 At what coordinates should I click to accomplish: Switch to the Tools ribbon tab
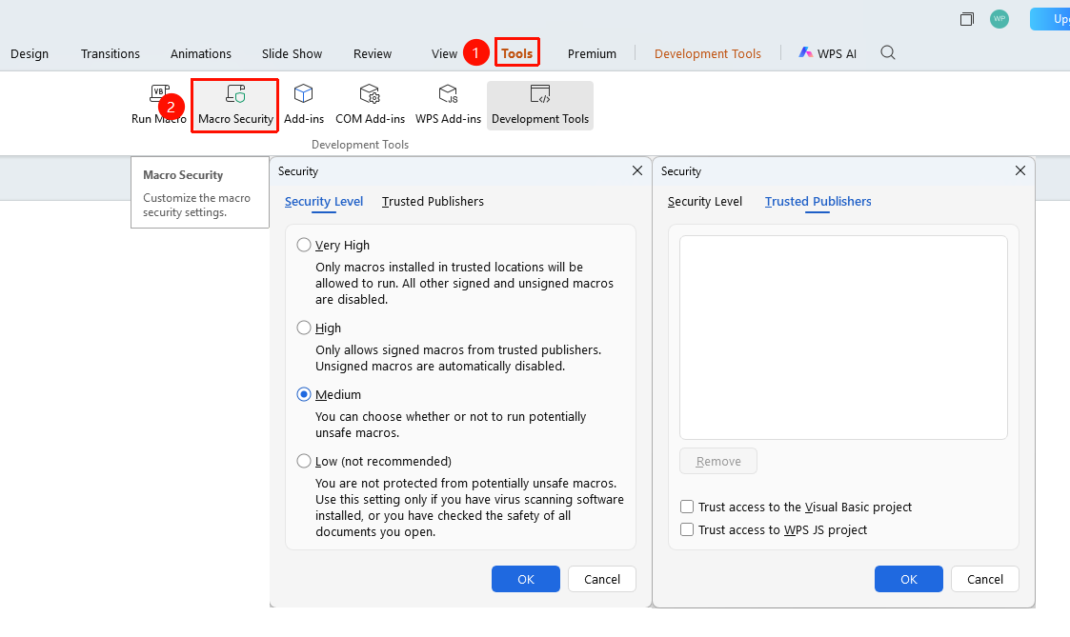coord(516,53)
